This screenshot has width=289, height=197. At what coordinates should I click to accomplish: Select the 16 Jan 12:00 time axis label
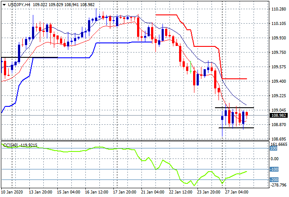click(x=97, y=192)
